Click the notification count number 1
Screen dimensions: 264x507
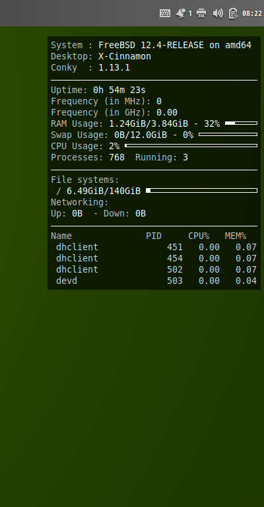coord(190,14)
